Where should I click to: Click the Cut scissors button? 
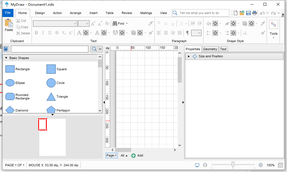(21, 21)
